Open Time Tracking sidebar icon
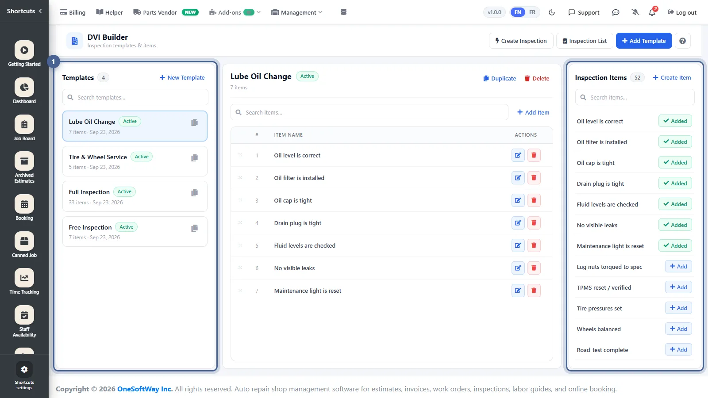The height and width of the screenshot is (398, 708). tap(24, 278)
